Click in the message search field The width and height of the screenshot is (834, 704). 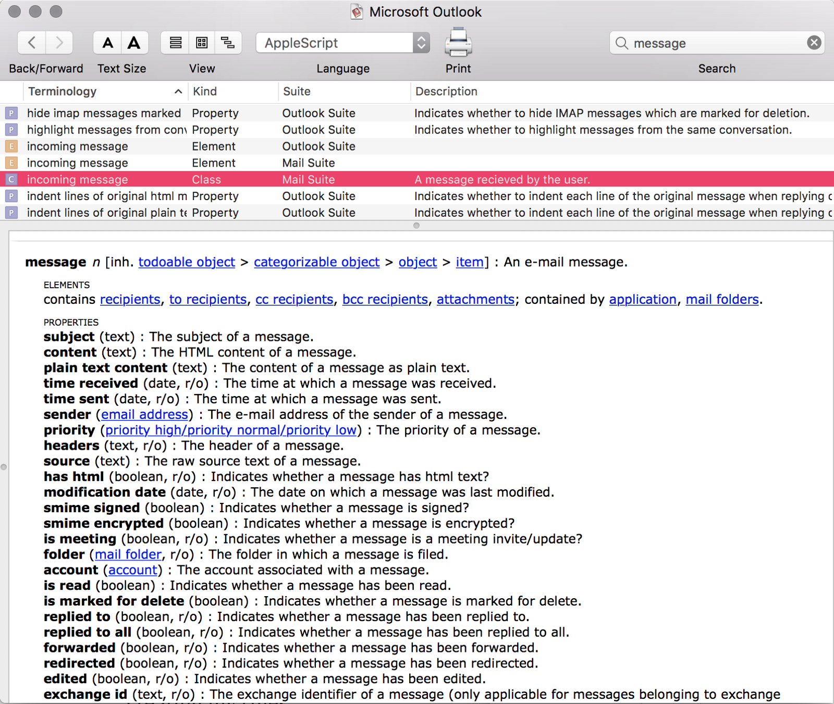(x=714, y=43)
